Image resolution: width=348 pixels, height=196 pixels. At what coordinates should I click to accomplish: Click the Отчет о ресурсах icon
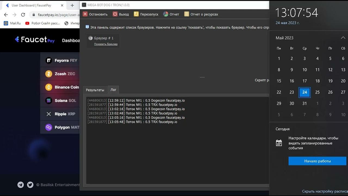[187, 14]
